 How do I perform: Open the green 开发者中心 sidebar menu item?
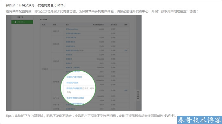[x=22, y=22]
